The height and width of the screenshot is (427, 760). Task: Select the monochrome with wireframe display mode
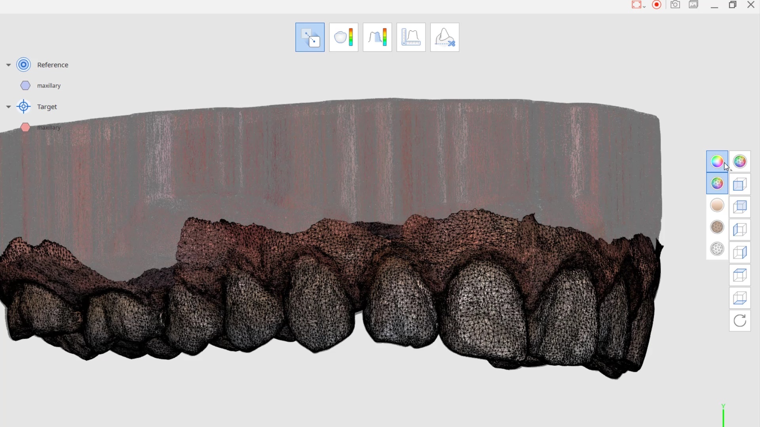717,227
